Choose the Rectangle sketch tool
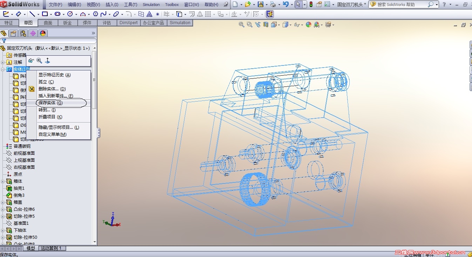Screen dimensions: 472x257 pos(45,14)
